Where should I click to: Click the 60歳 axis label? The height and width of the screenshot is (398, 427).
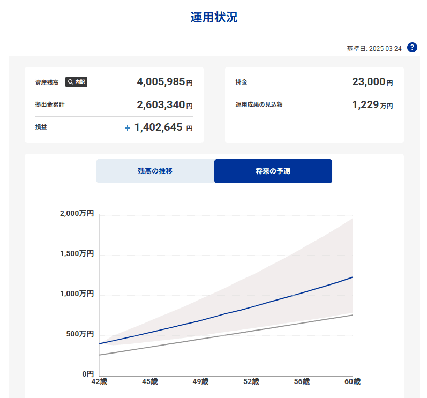point(353,382)
